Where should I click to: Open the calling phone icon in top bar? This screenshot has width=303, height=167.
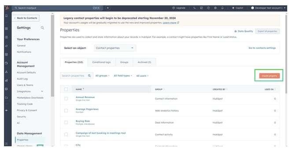(x=194, y=8)
